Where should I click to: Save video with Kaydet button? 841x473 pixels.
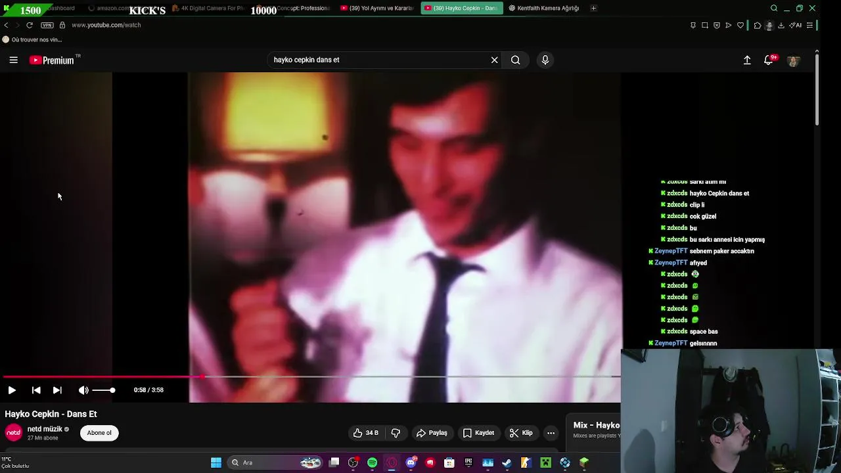click(478, 433)
